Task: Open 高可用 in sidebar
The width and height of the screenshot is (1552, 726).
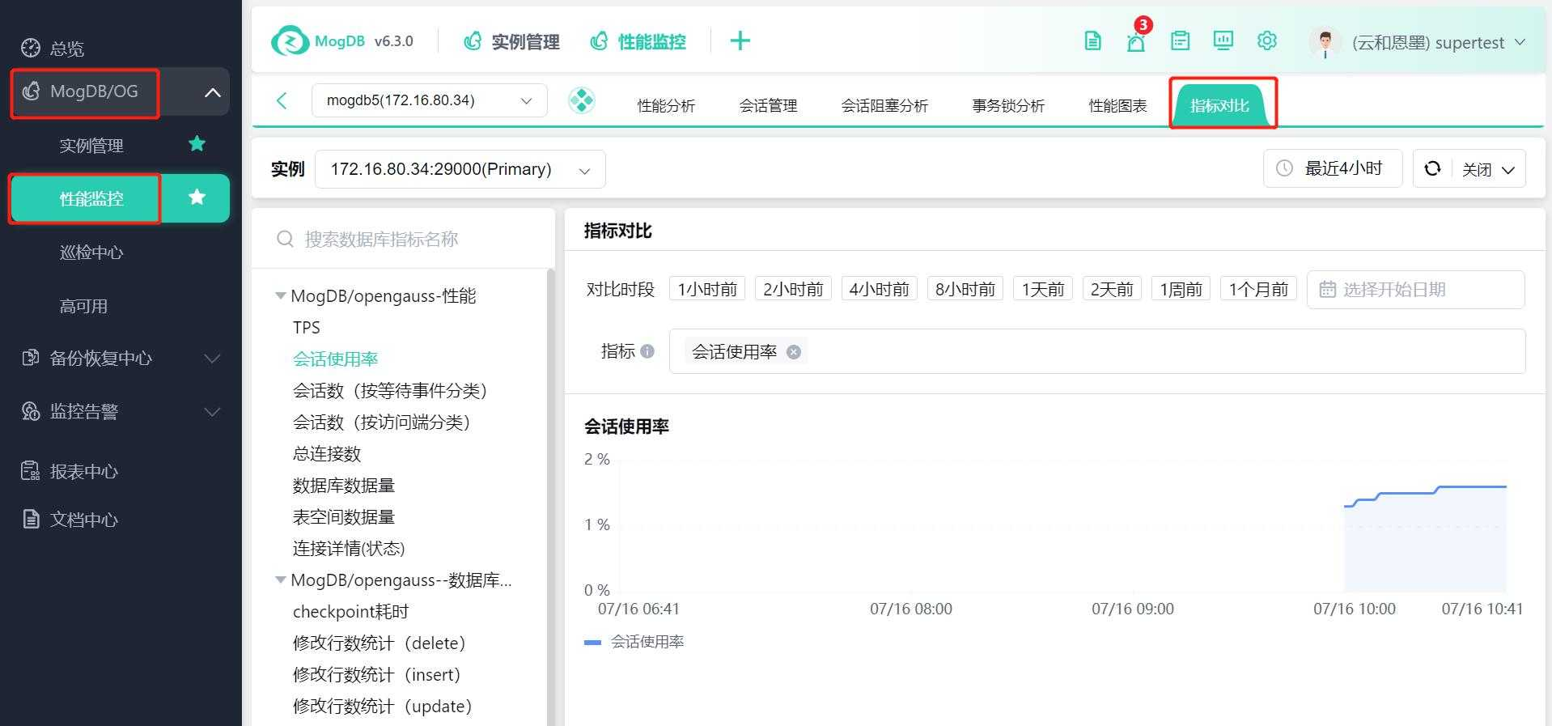Action: point(83,306)
